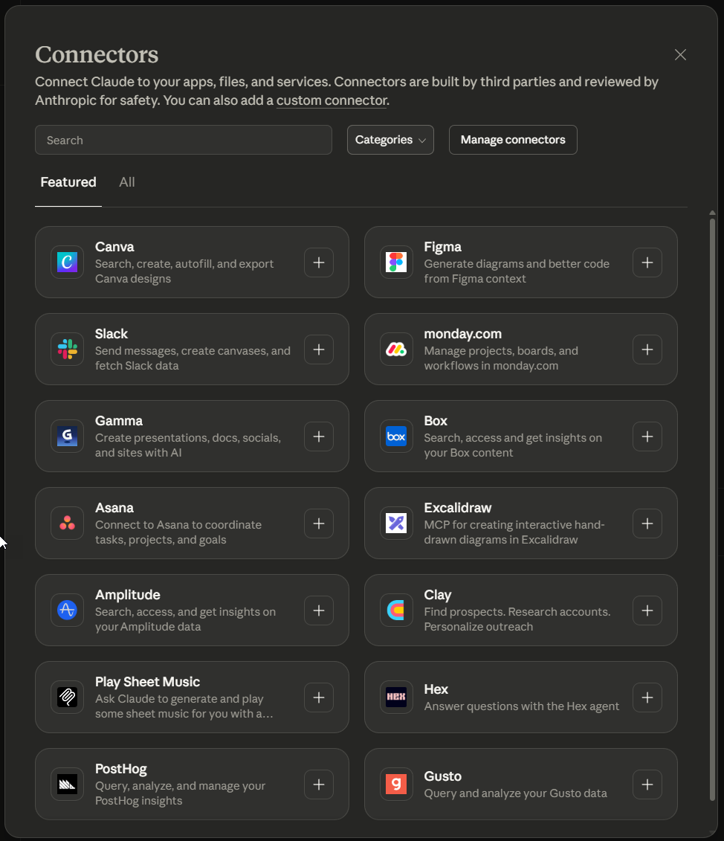Click the connectors Search field
The height and width of the screenshot is (841, 724).
(x=184, y=140)
